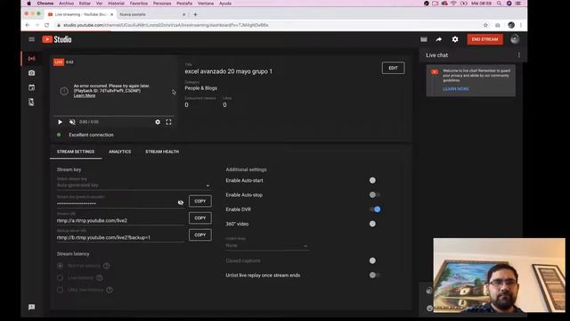Select the Stream icon in left sidebar
Image resolution: width=570 pixels, height=321 pixels.
tap(32, 58)
